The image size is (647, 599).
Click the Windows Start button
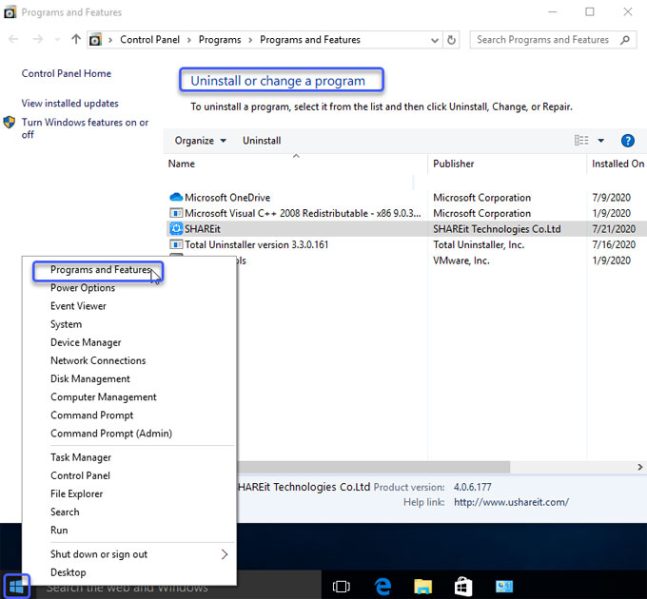click(16, 586)
